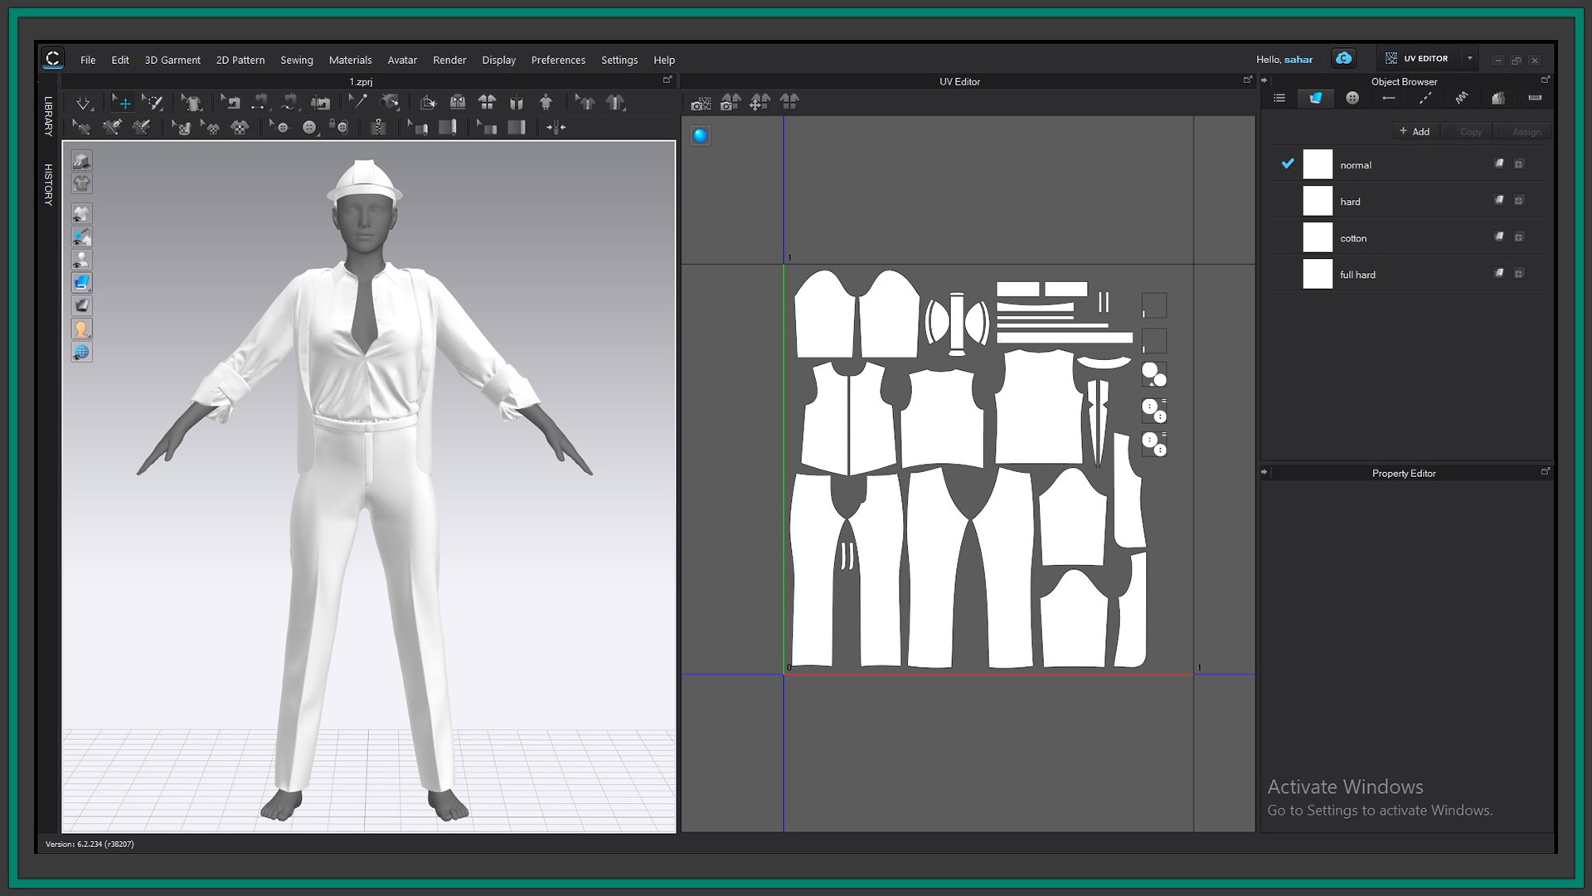Pop out the UV Editor panel

click(1247, 80)
